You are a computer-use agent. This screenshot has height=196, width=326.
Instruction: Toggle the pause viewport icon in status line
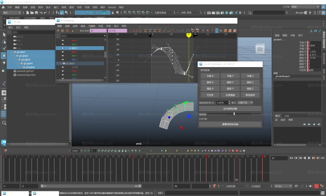point(241,13)
